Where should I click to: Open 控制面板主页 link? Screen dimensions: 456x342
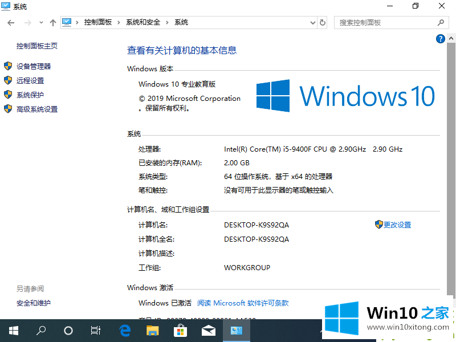(x=37, y=46)
